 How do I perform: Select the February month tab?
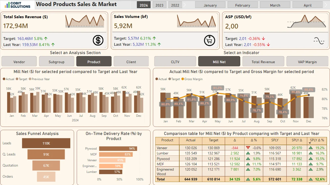tap(242, 5)
